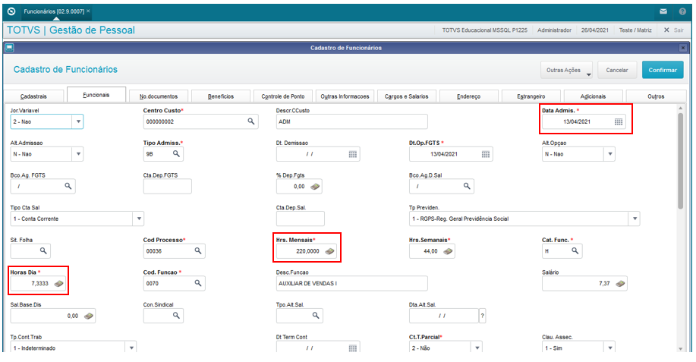This screenshot has width=696, height=362.
Task: Open Cod Processo lookup magnifier
Action: click(198, 250)
